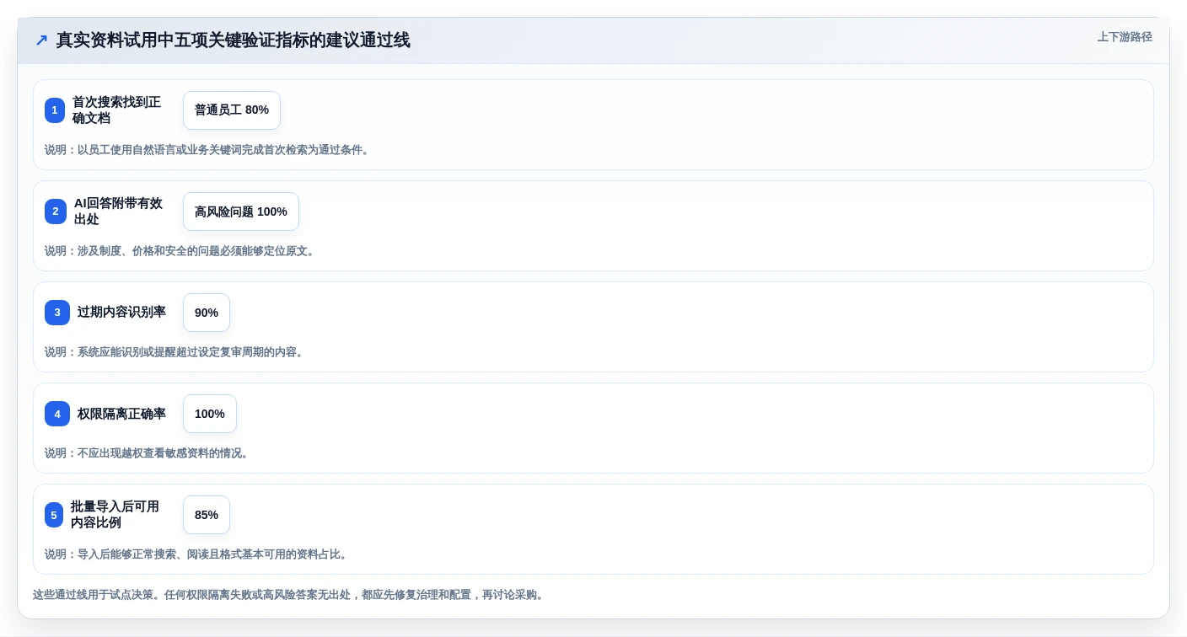Click the heading AI回答附带有效出处

pyautogui.click(x=118, y=211)
